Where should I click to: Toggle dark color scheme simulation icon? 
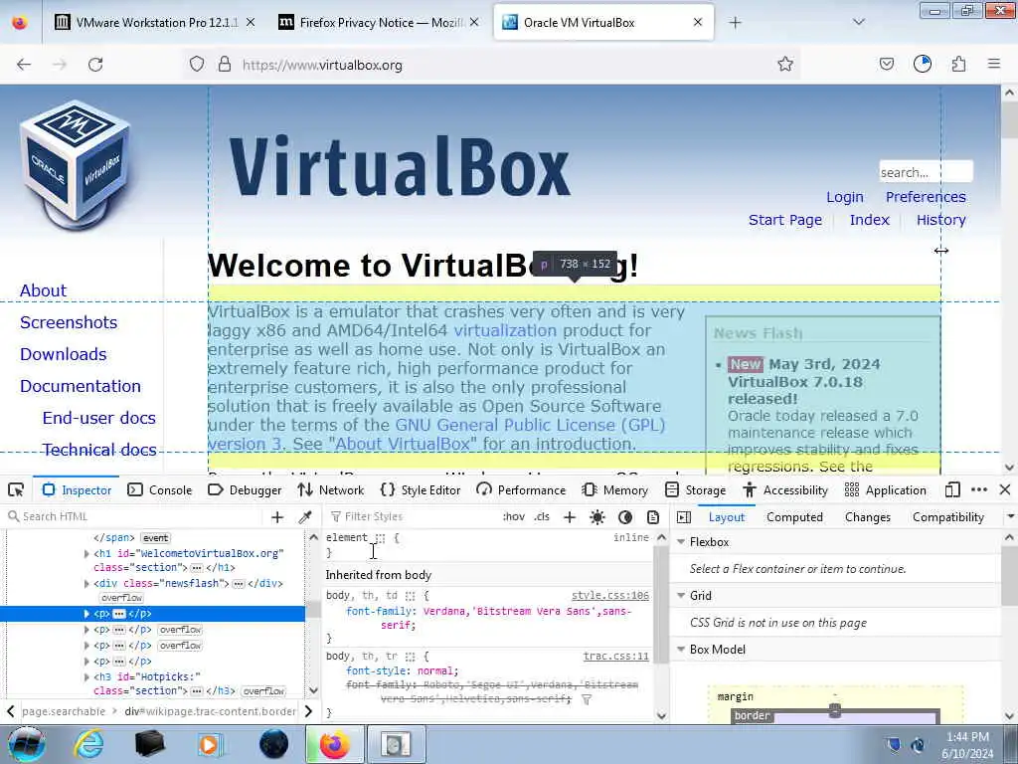pos(625,516)
